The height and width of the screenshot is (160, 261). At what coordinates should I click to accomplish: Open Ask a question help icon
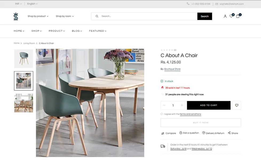click(x=181, y=133)
